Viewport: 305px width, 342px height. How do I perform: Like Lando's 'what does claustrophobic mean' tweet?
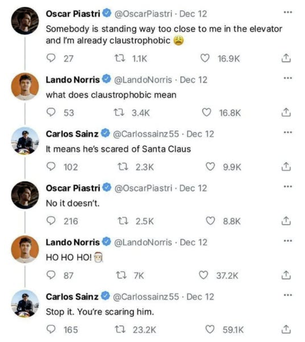(x=206, y=113)
